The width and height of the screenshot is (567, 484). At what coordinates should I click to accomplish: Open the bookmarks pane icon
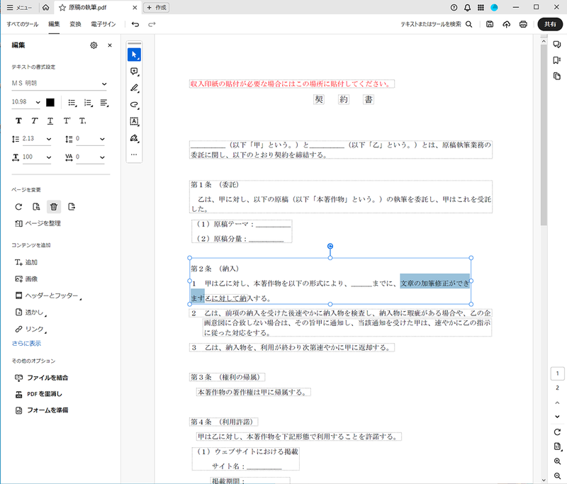pos(557,60)
